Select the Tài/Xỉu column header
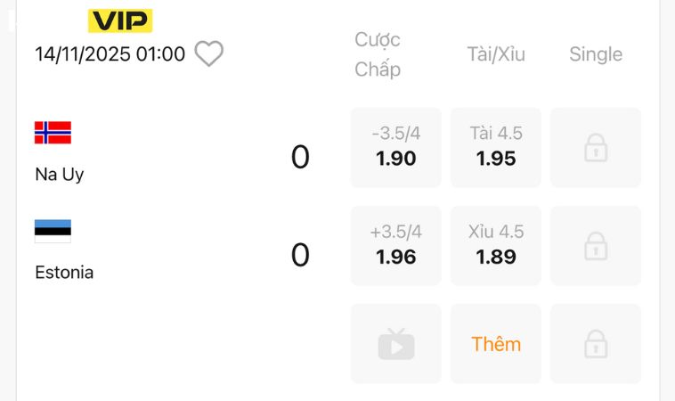The image size is (675, 401). [496, 54]
